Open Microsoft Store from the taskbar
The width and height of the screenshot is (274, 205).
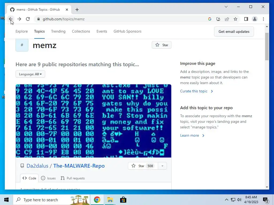[x=123, y=200]
